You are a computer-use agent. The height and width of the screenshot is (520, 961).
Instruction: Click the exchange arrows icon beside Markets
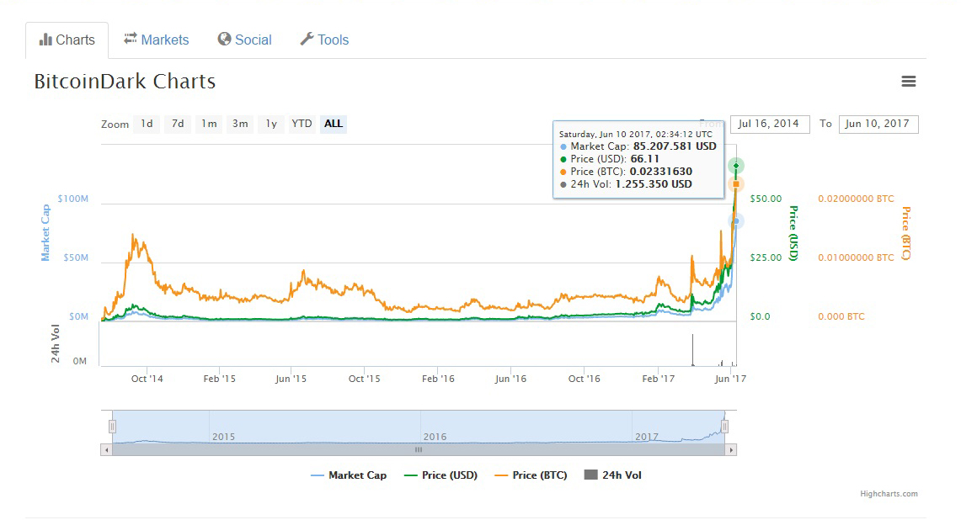point(130,39)
